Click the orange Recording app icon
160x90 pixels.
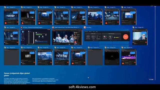pyautogui.click(x=85, y=27)
